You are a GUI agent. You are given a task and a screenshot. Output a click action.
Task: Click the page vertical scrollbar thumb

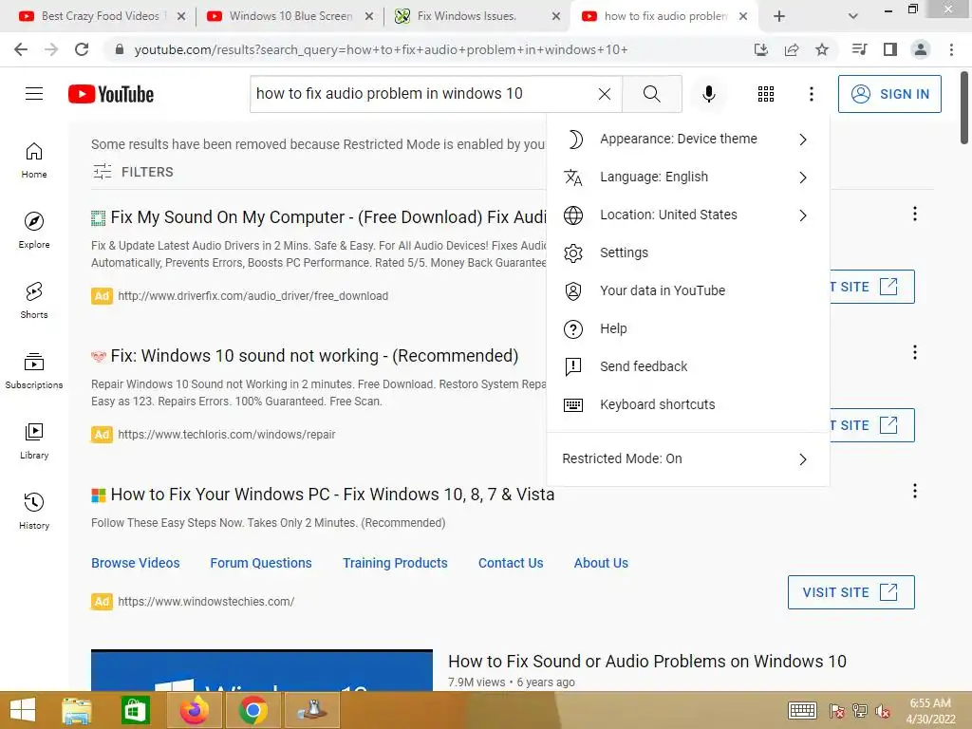tap(964, 107)
